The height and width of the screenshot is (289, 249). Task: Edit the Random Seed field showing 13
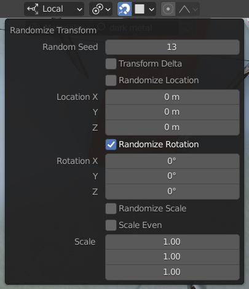point(172,47)
